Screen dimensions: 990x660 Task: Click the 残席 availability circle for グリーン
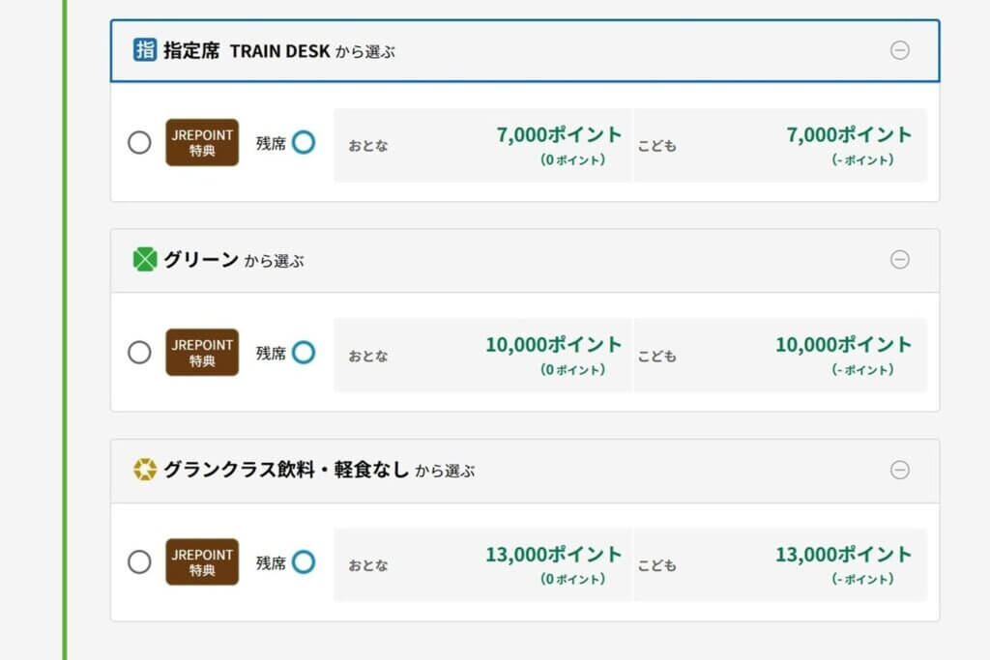tap(304, 353)
